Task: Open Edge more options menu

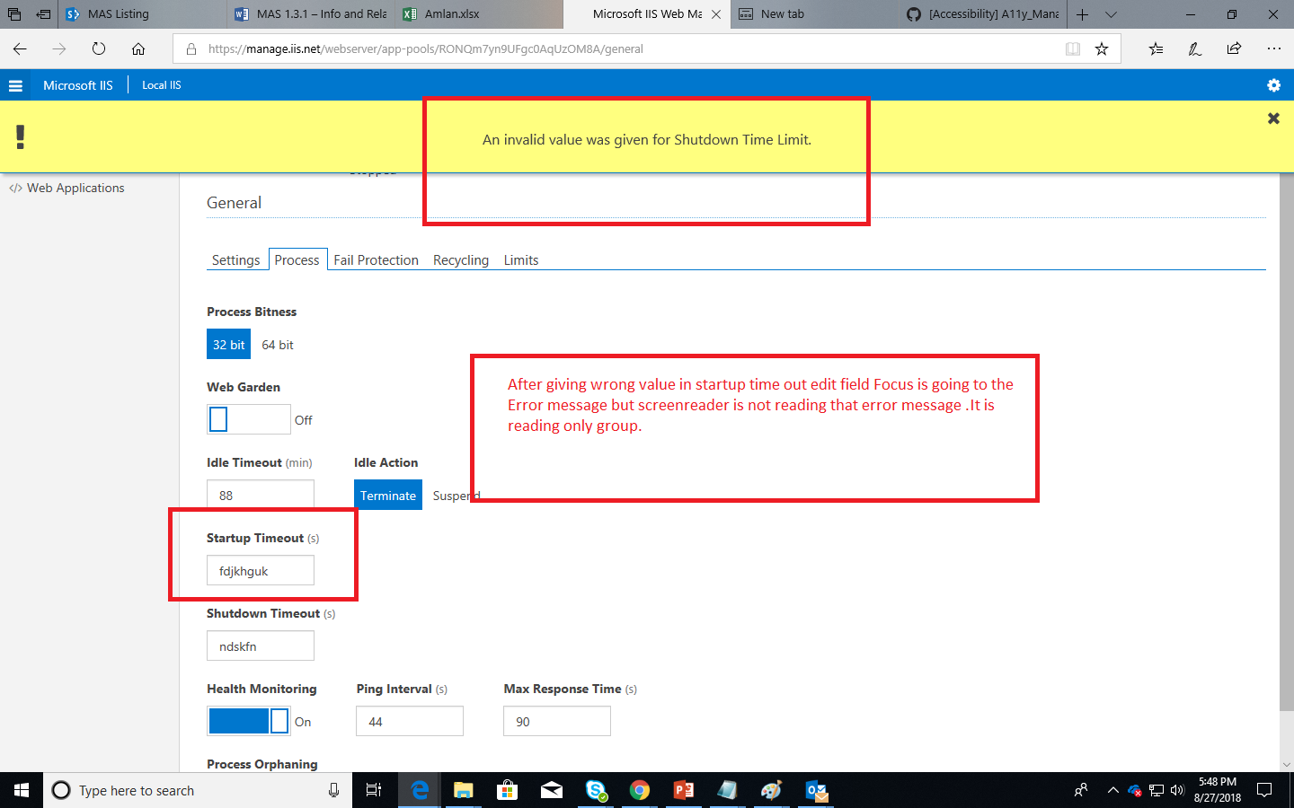Action: point(1275,48)
